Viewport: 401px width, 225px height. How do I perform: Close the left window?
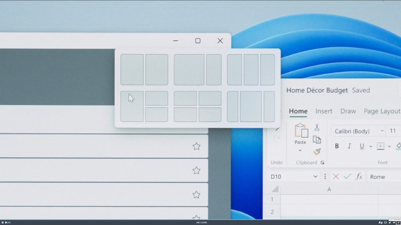point(220,41)
